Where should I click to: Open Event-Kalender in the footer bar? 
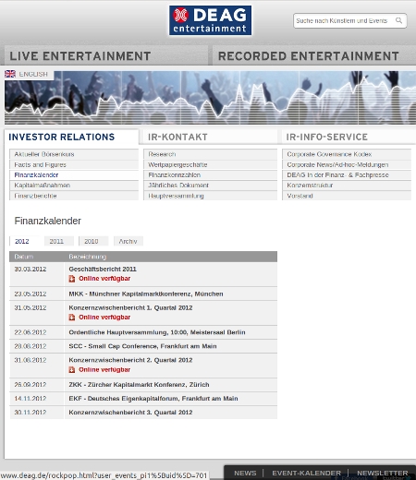[x=306, y=473]
